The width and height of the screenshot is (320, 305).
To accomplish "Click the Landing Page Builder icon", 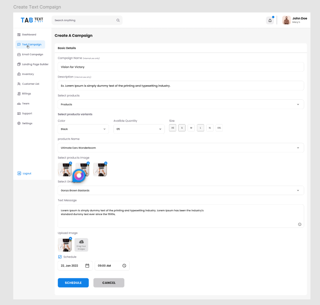I will 19,64.
